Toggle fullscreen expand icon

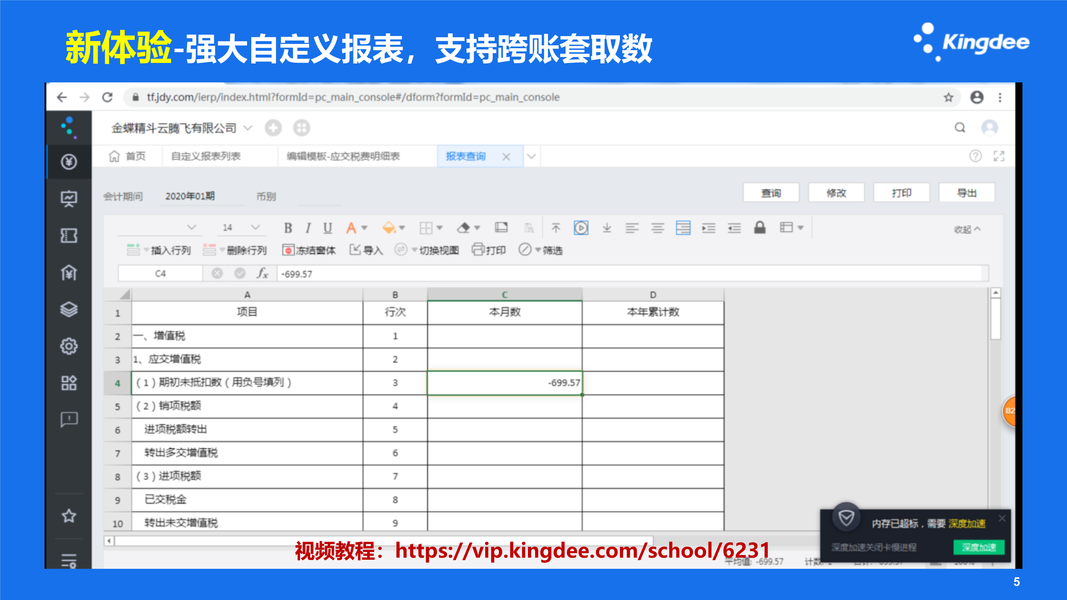(999, 156)
